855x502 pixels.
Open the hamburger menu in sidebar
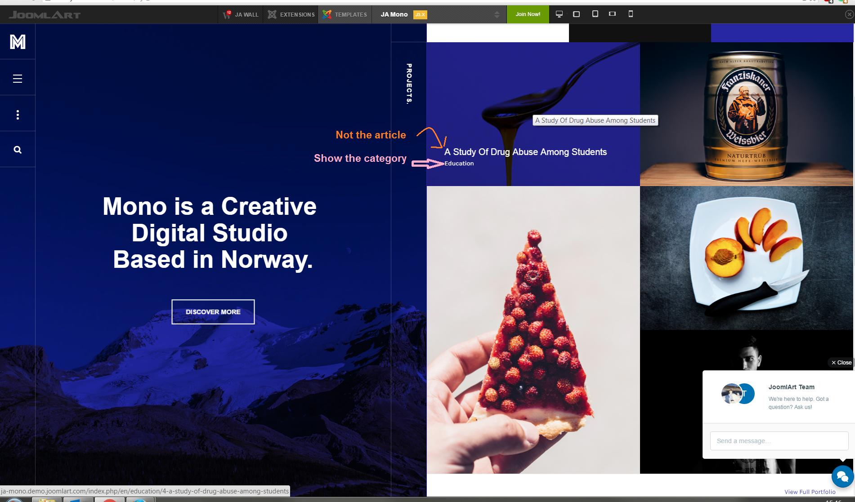[18, 79]
